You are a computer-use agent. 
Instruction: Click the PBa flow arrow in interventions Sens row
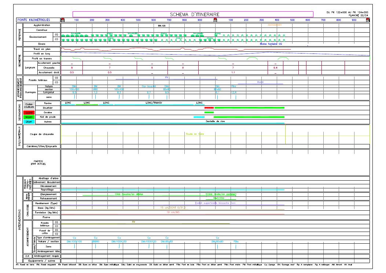[235, 247]
